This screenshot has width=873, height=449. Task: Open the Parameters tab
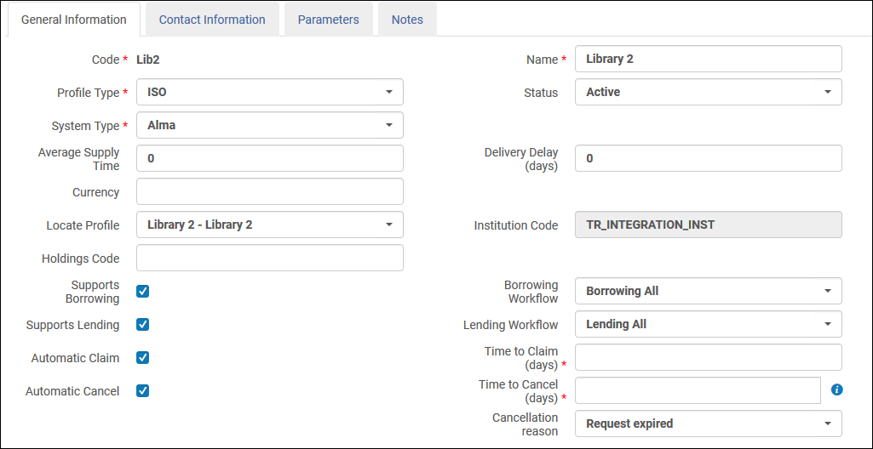(x=328, y=20)
